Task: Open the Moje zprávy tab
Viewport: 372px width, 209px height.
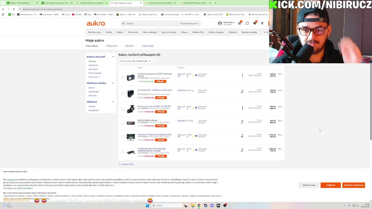Action: click(148, 46)
